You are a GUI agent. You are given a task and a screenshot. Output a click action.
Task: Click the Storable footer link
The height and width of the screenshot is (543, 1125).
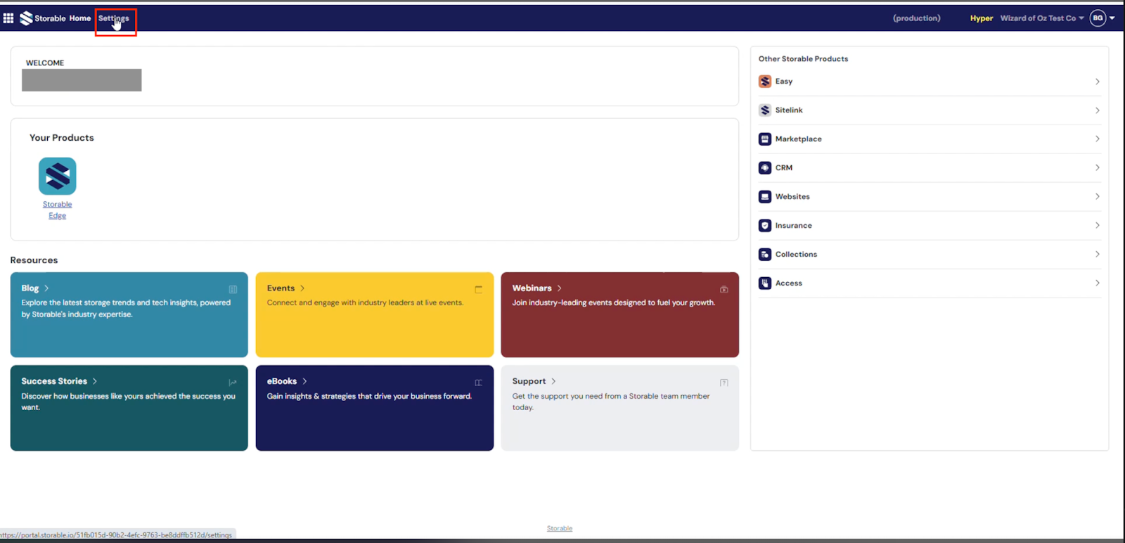tap(560, 528)
